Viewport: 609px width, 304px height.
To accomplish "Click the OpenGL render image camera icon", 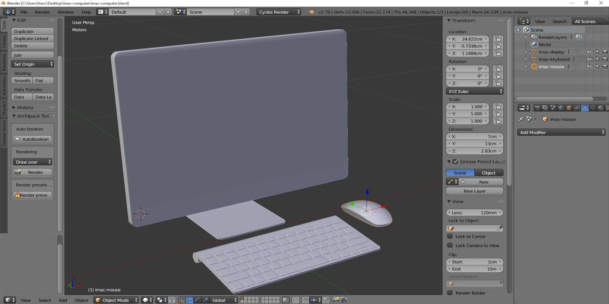I will (x=336, y=300).
